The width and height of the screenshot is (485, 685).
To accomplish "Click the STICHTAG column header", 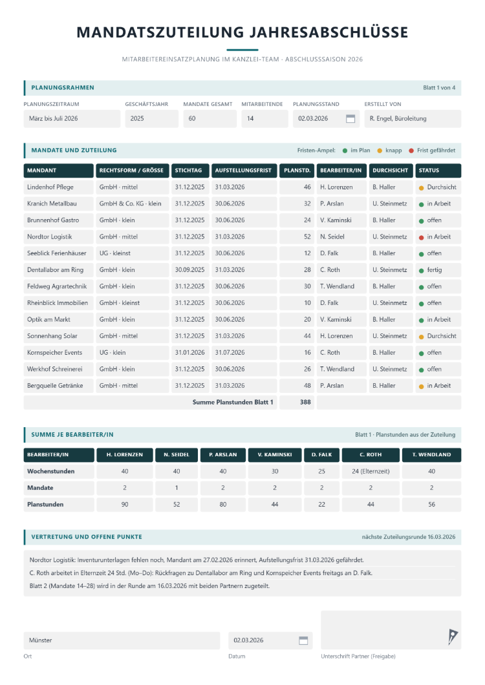I will pos(190,171).
